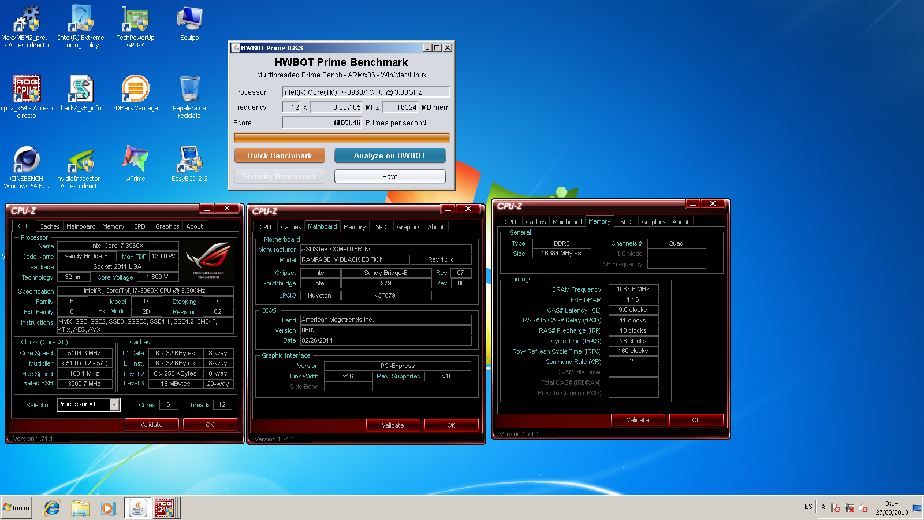Click the Score field 6023.46
This screenshot has height=520, width=924.
322,122
